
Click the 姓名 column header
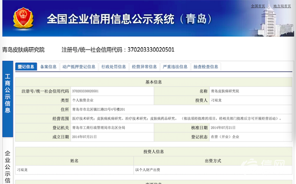[x=75, y=160]
